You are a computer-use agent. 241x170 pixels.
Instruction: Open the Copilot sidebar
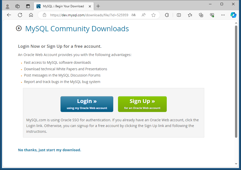coord(233,15)
